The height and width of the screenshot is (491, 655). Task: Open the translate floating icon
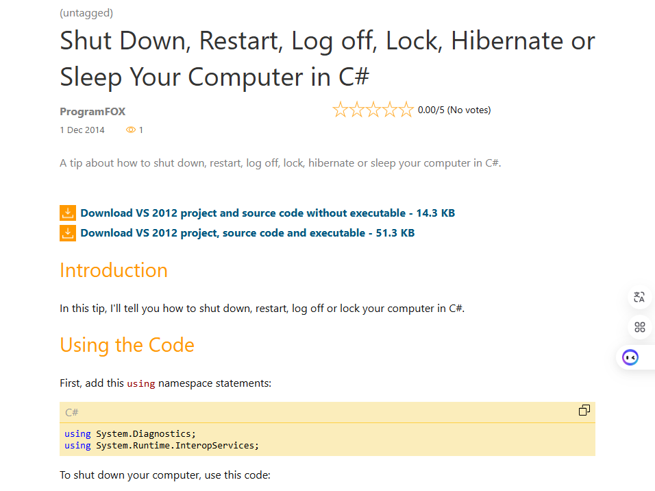(x=639, y=297)
